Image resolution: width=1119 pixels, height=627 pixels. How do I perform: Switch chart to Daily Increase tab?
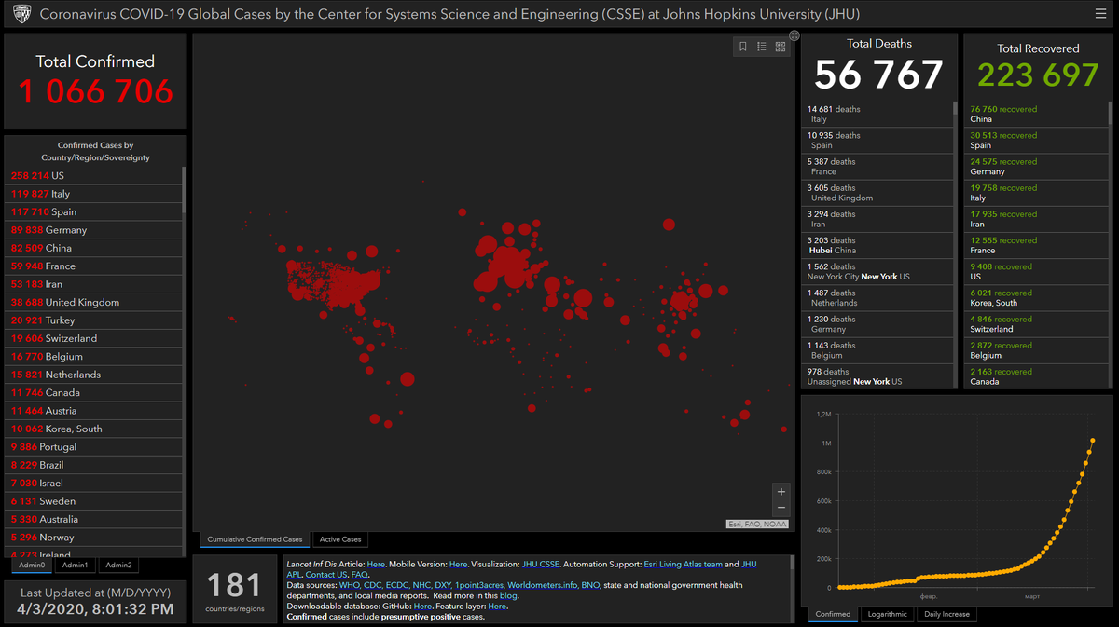946,614
